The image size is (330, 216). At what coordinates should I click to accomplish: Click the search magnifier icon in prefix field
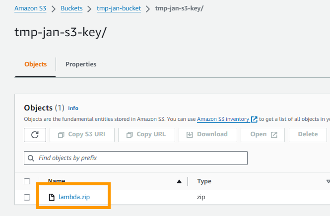31,158
